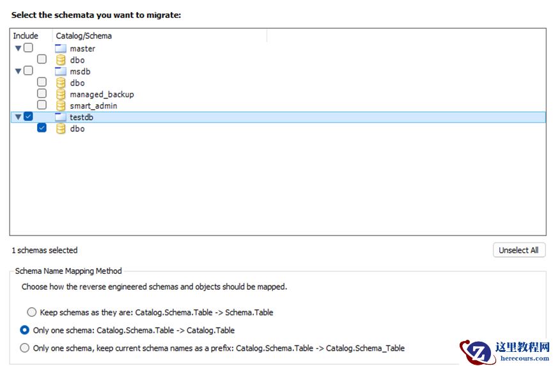Screen dimensions: 553x366
Task: Check the master catalog checkbox
Action: point(28,48)
